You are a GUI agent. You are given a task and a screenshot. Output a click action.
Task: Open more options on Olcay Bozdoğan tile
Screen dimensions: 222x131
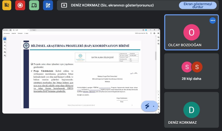click(212, 20)
